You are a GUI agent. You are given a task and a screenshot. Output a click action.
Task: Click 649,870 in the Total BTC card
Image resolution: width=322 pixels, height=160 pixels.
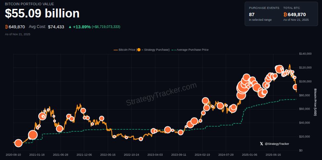click(x=297, y=14)
